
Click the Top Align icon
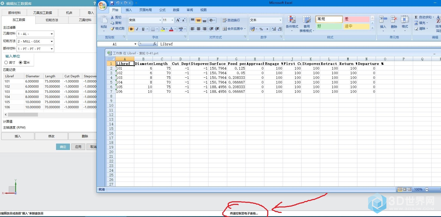pyautogui.click(x=193, y=20)
